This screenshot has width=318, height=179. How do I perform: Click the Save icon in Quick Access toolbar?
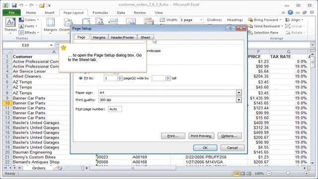(x=14, y=5)
